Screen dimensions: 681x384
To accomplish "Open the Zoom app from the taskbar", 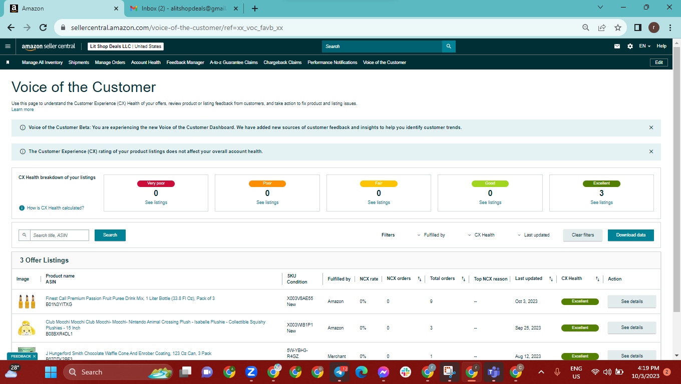I will (x=251, y=372).
